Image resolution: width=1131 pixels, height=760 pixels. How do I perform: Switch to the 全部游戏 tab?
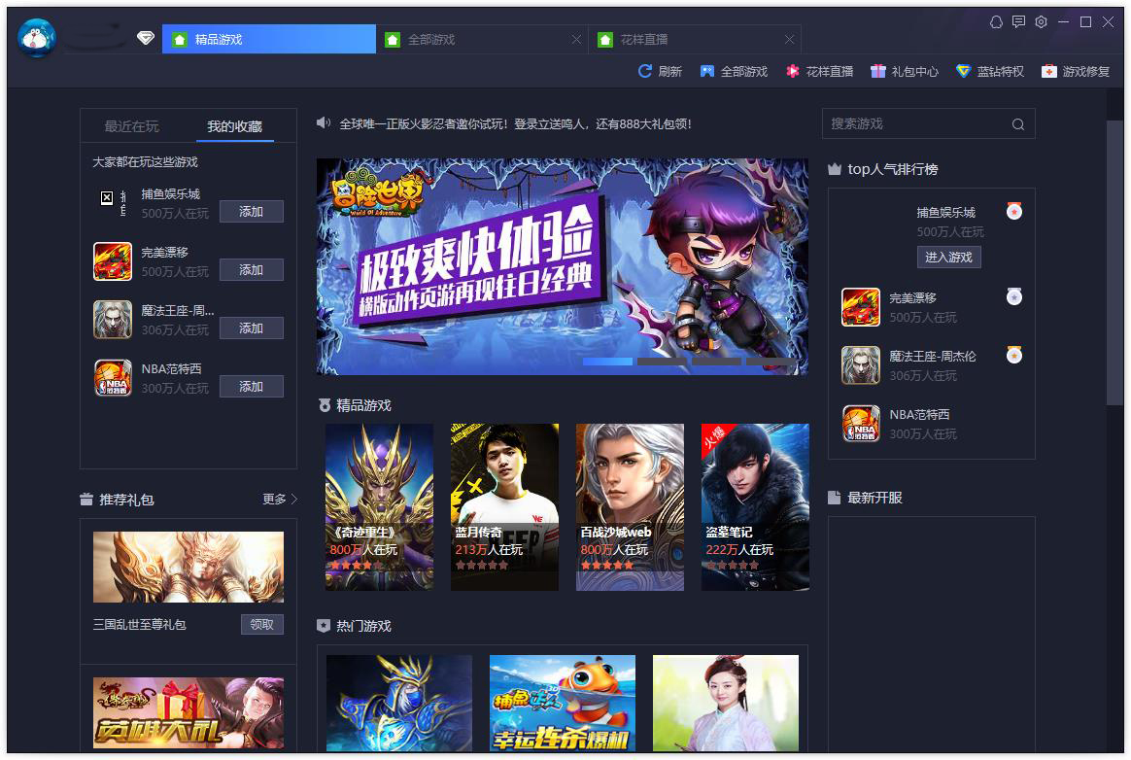coord(482,39)
